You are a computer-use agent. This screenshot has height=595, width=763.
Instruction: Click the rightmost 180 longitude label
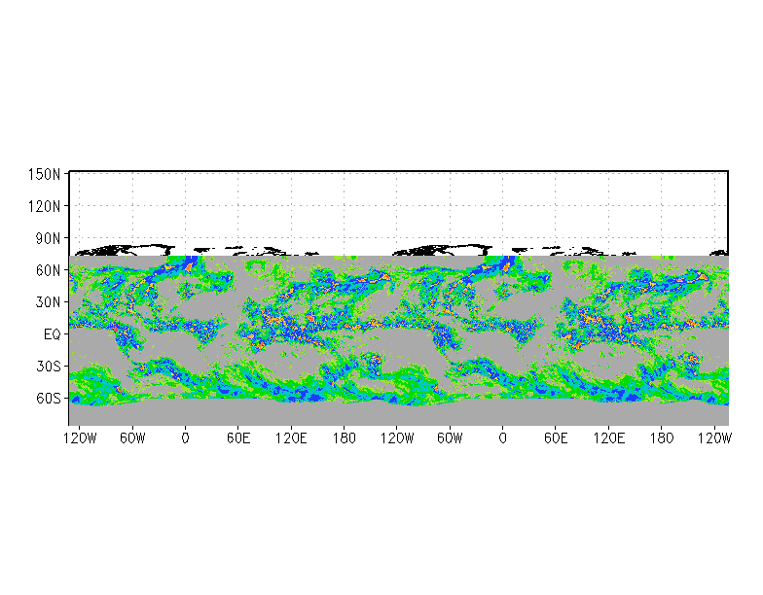[x=662, y=438]
